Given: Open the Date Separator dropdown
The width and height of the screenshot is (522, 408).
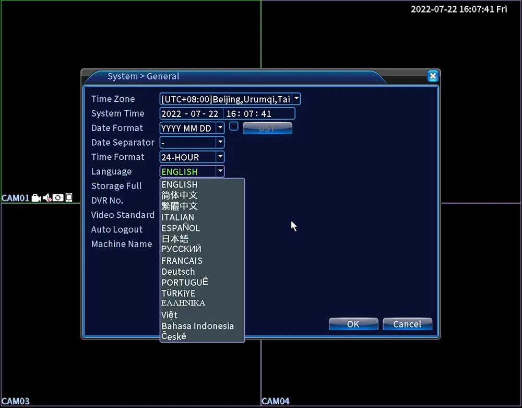Looking at the screenshot, I should pos(220,143).
